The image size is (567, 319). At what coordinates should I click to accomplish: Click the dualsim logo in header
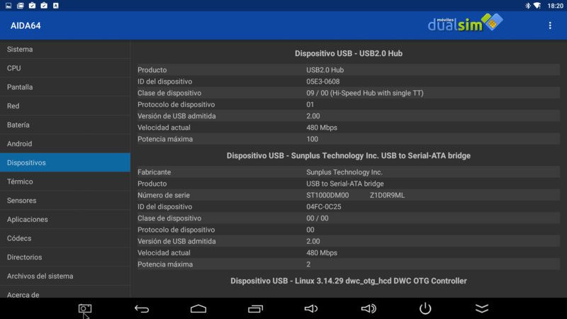click(465, 23)
